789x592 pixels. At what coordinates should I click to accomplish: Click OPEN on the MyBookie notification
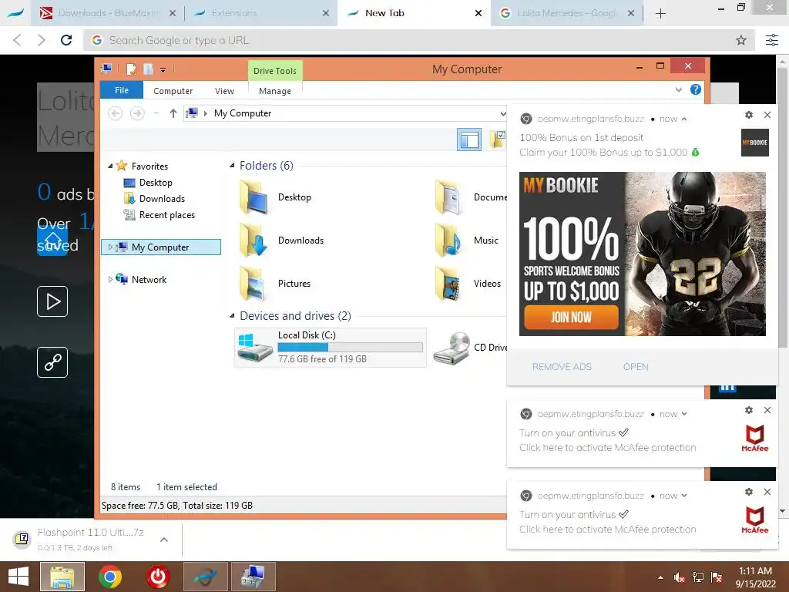point(636,367)
